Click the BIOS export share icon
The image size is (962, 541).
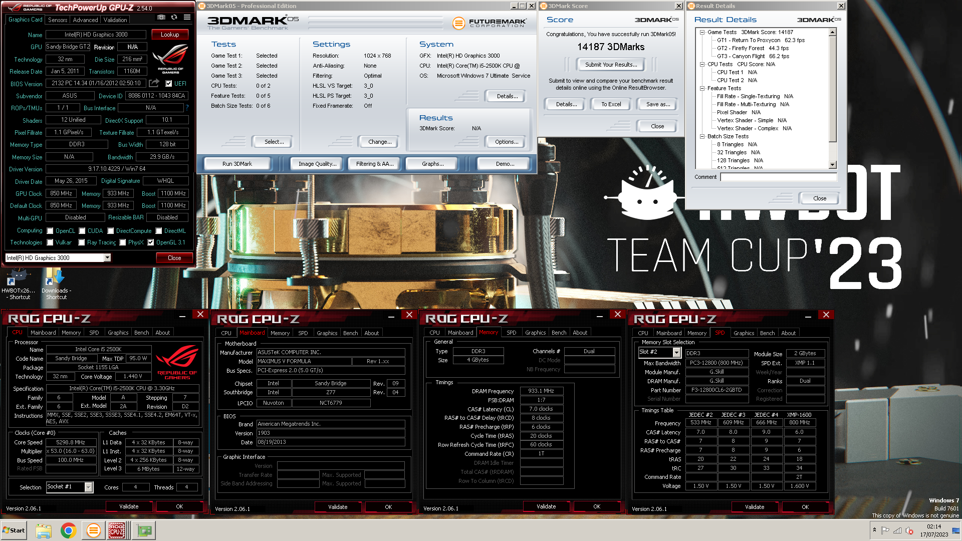point(154,83)
